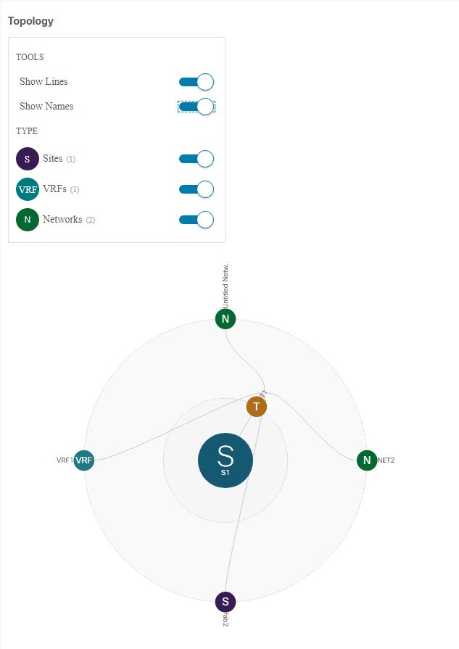The height and width of the screenshot is (649, 459).
Task: Disable the Show Names toggle
Action: (197, 107)
